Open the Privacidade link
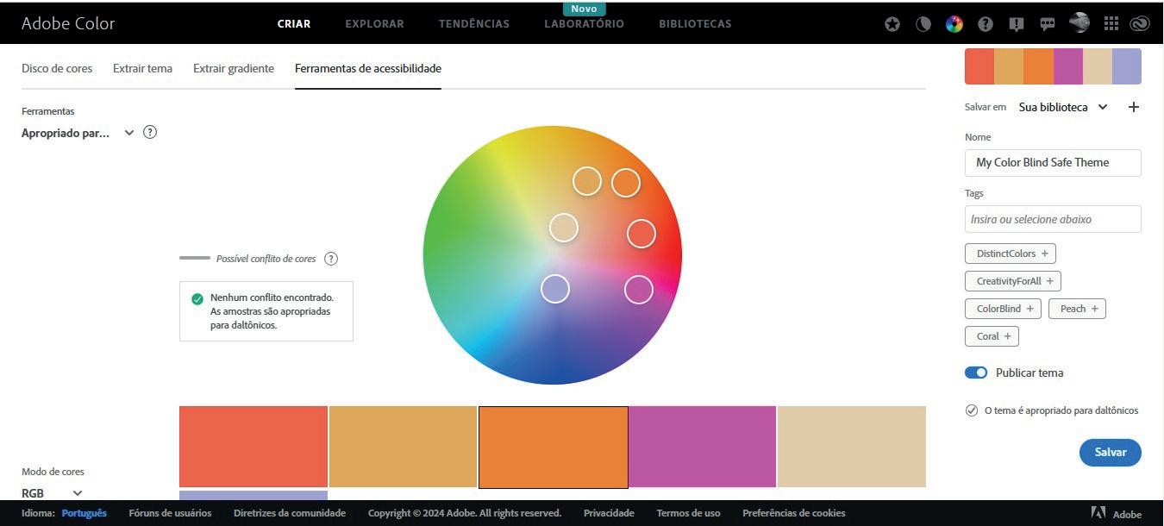The height and width of the screenshot is (526, 1164). [609, 513]
